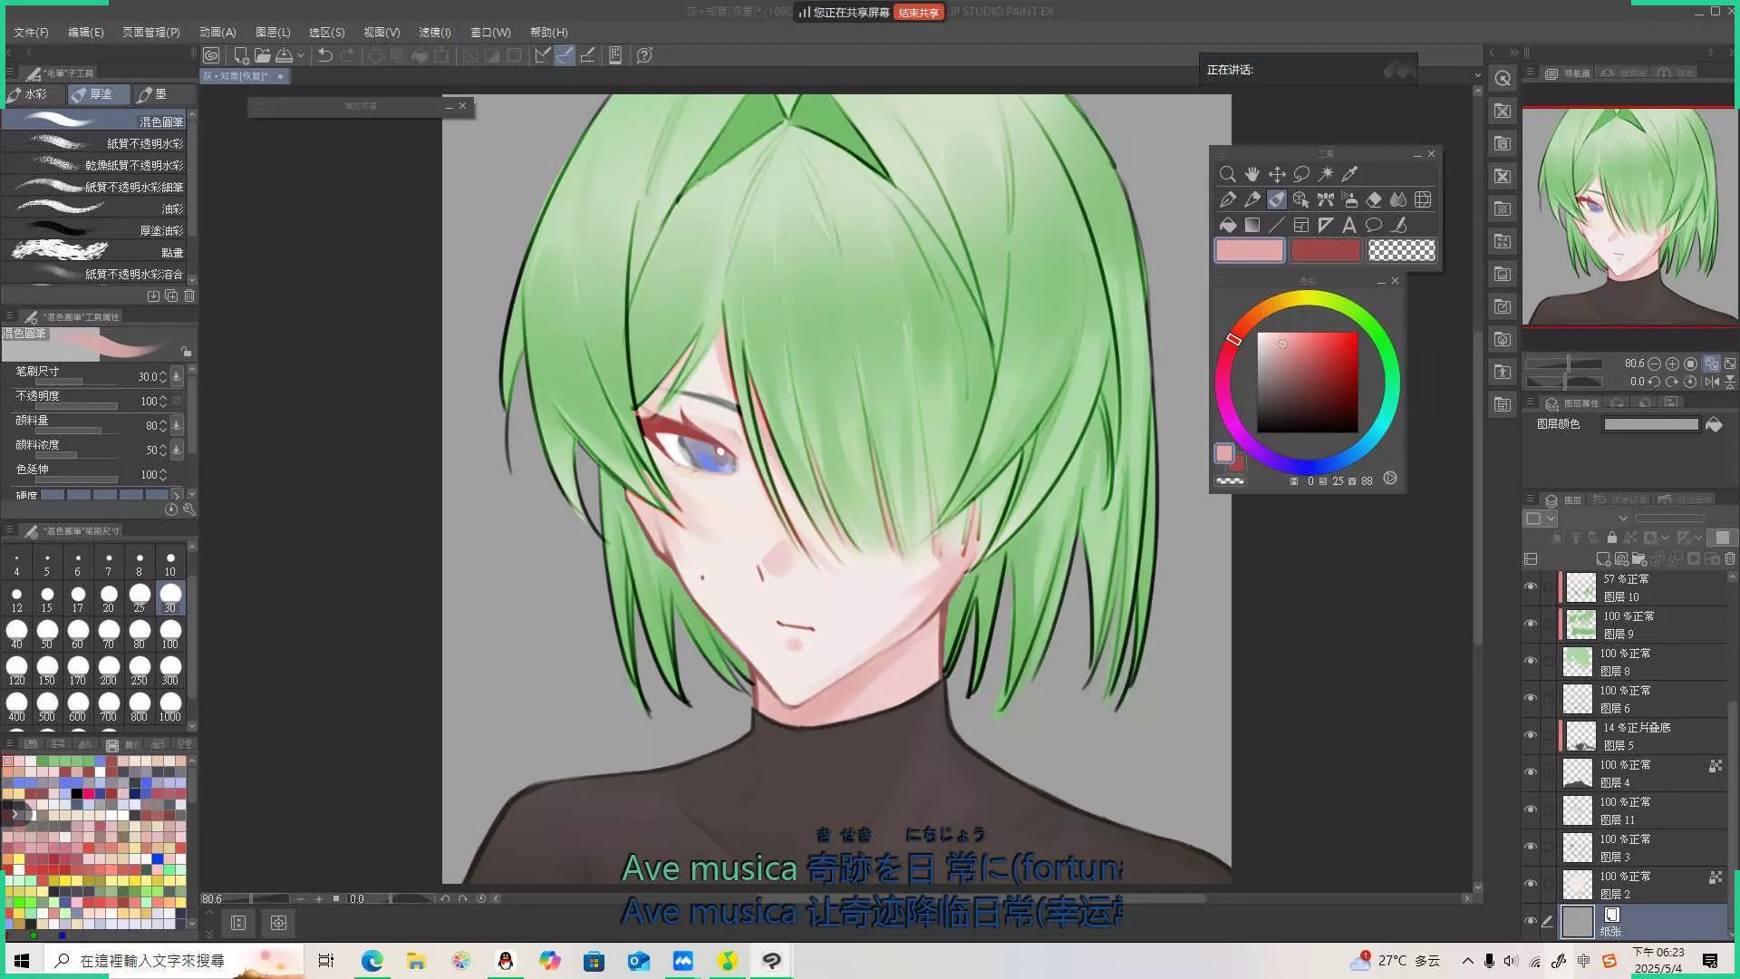Create a new raster layer icon

pos(1603,559)
